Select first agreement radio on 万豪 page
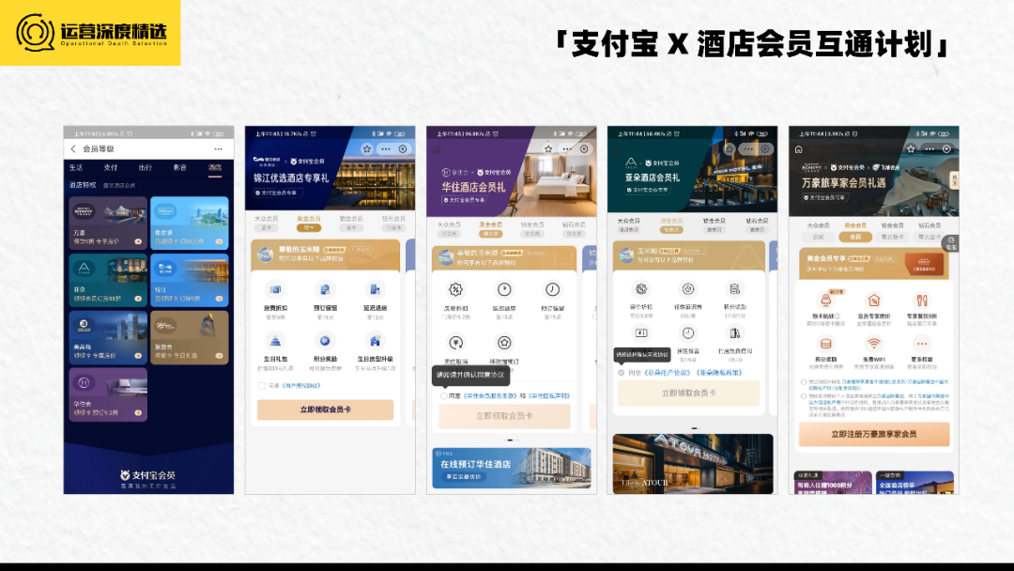1014x571 pixels. pos(803,382)
